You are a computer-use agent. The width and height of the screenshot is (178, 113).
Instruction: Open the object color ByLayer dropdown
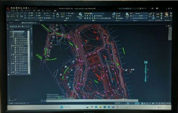[x=140, y=13]
